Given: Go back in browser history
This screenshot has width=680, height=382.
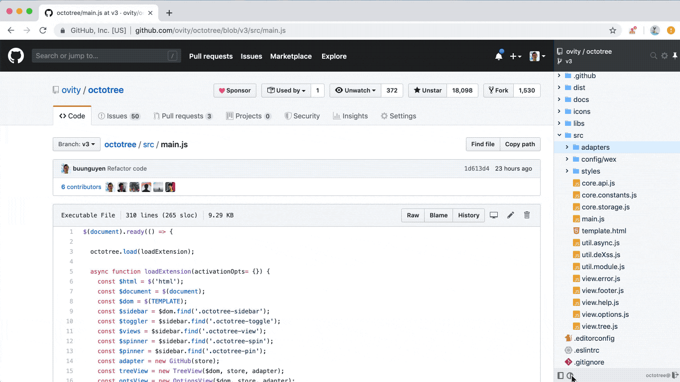Looking at the screenshot, I should (x=10, y=30).
